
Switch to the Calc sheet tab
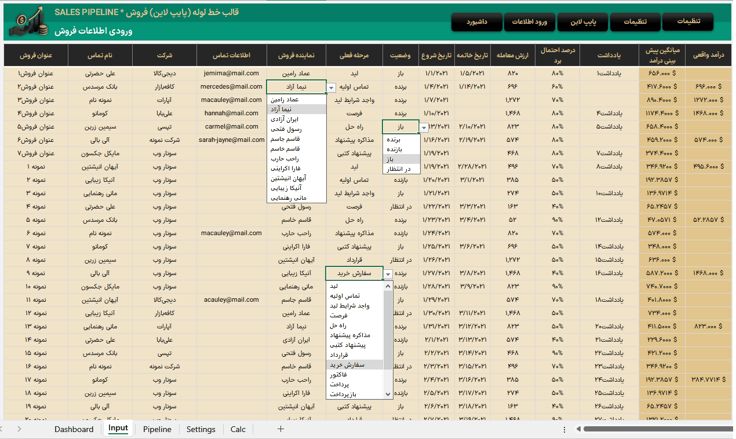[x=238, y=429]
